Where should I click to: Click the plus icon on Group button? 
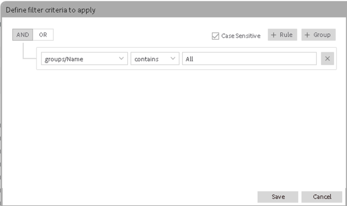[307, 35]
